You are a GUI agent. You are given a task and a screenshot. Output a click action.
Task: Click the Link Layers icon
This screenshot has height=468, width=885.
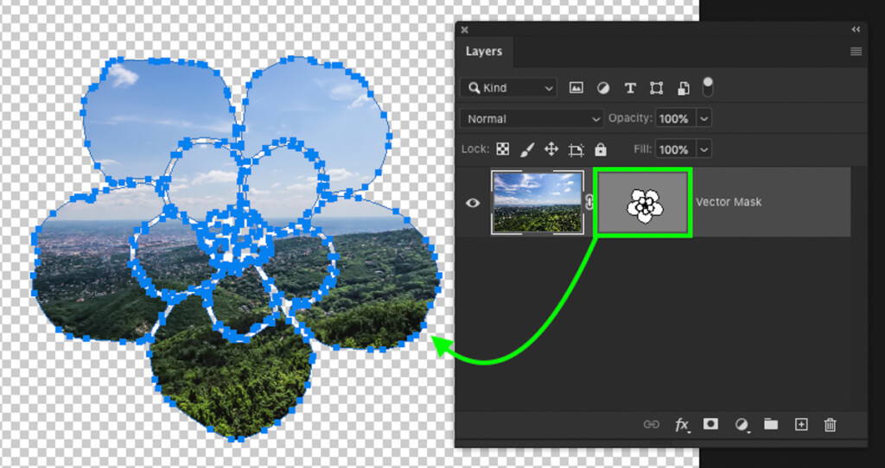(x=652, y=425)
